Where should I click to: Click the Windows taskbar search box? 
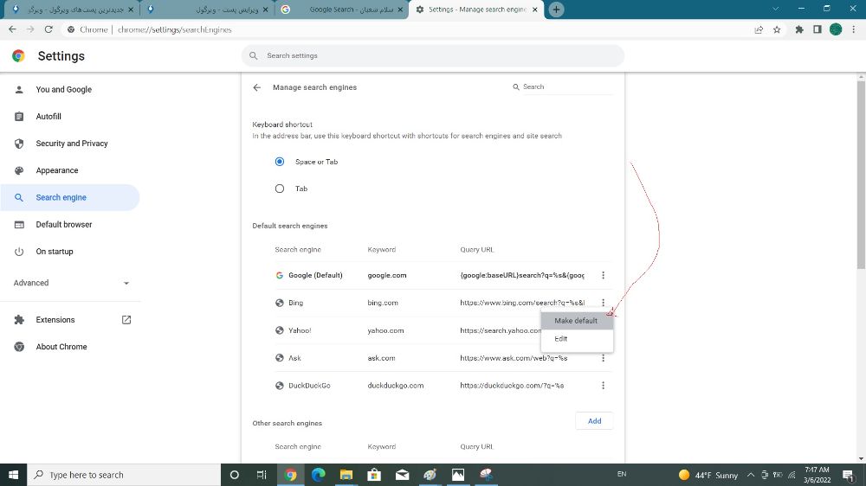pyautogui.click(x=124, y=475)
